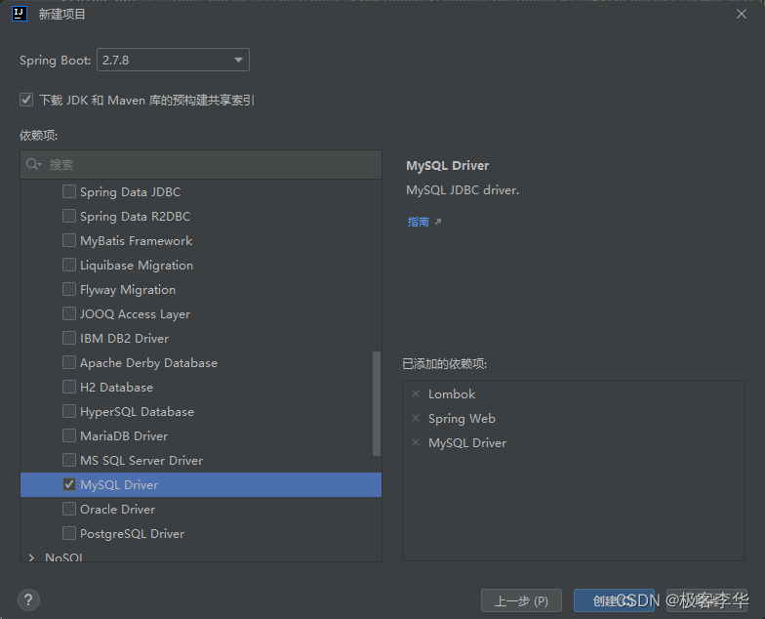Close the New Project dialog

[742, 14]
